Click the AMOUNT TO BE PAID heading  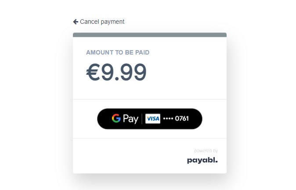pyautogui.click(x=118, y=52)
